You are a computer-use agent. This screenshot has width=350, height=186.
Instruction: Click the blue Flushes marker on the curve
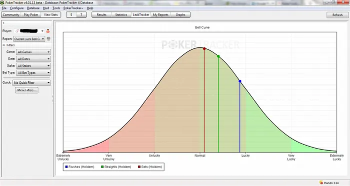(240, 81)
